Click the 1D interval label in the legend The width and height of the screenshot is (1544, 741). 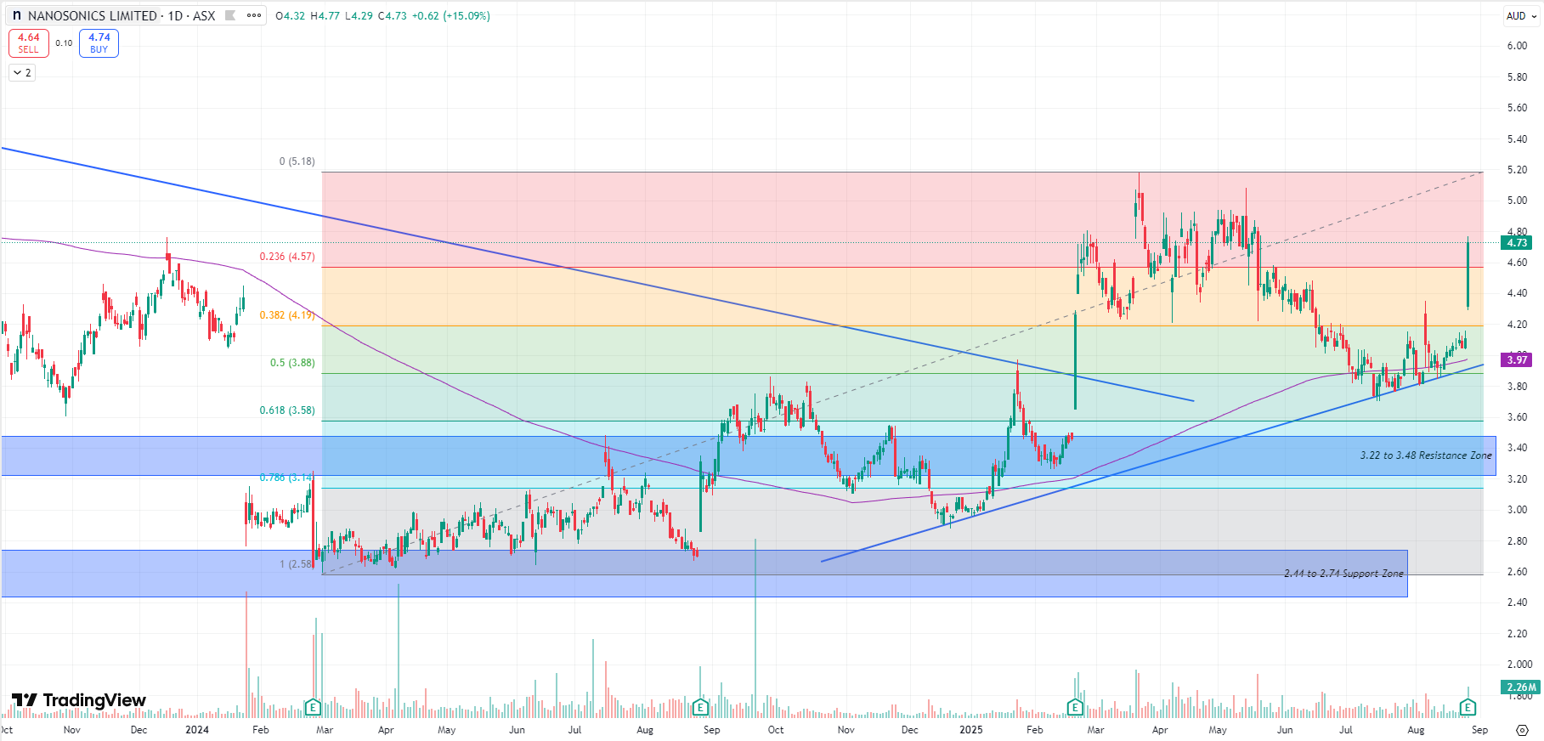click(175, 15)
